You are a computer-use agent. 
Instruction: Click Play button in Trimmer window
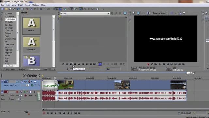point(71,64)
